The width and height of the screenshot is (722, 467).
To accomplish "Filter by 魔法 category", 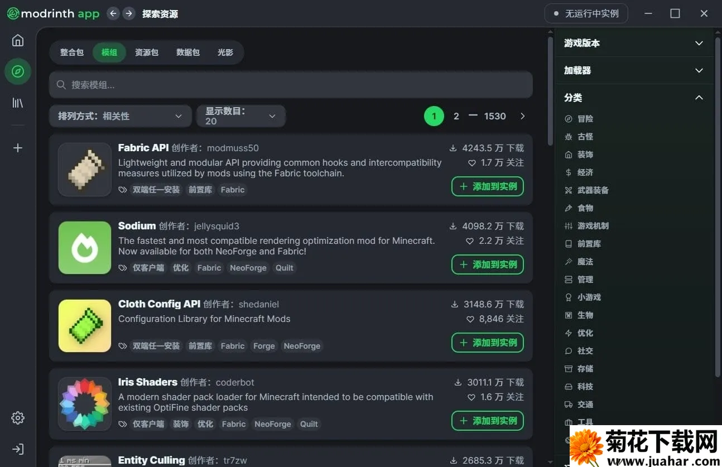I will click(579, 262).
